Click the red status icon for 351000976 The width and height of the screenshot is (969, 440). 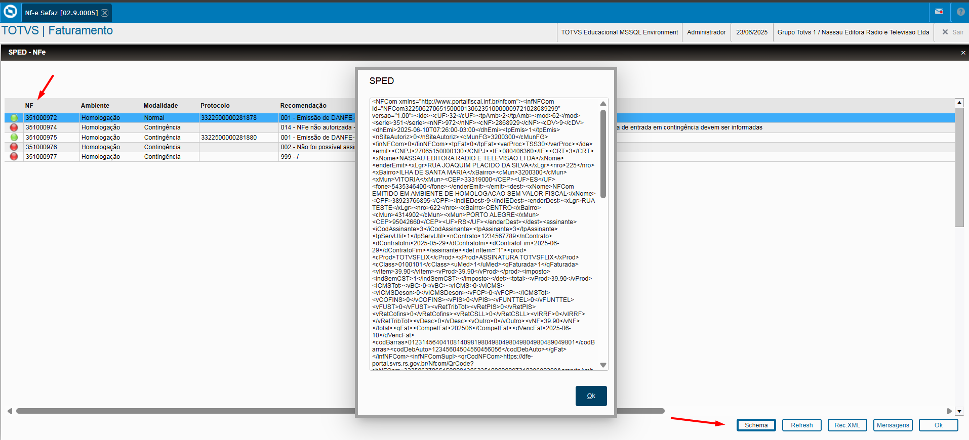click(x=14, y=147)
